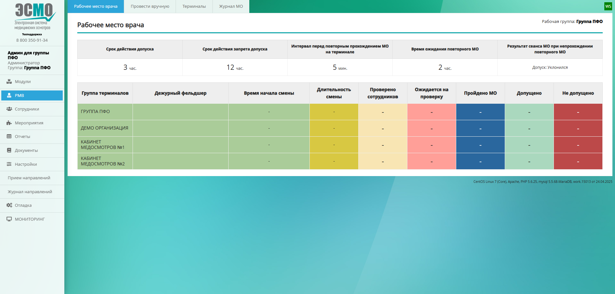The height and width of the screenshot is (294, 615).
Task: Click the Модули sidebar icon
Action: [9, 82]
